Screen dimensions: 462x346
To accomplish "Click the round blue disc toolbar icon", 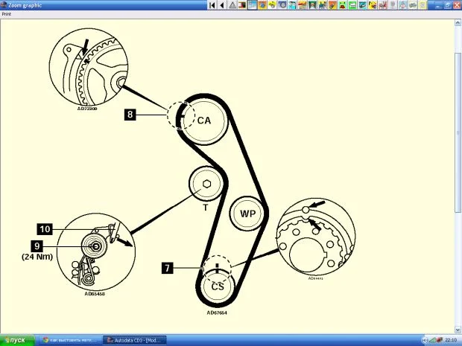I will tap(283, 4).
